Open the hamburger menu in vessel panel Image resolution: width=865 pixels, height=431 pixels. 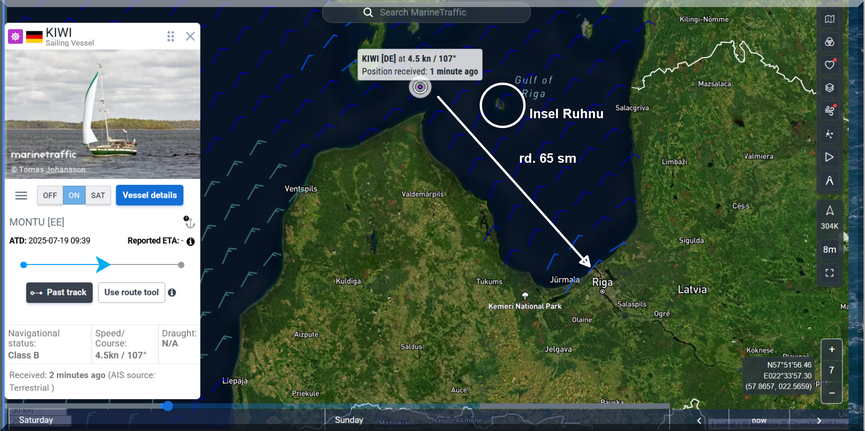pyautogui.click(x=21, y=196)
